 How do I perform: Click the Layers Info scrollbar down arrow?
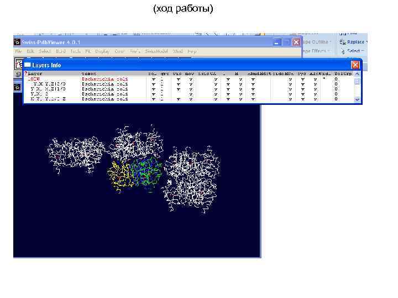click(357, 99)
